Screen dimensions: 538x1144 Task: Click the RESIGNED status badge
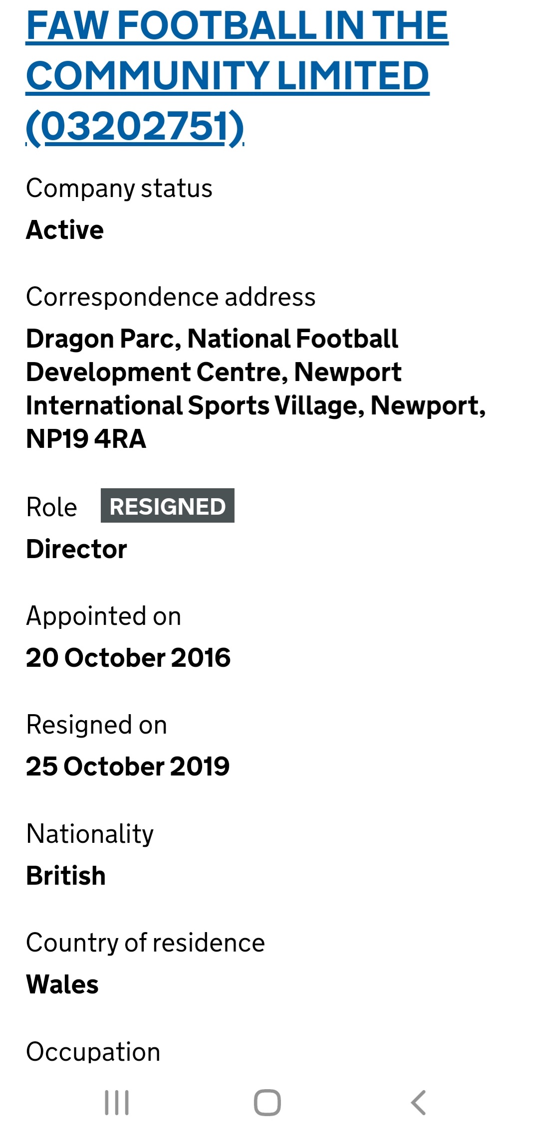(x=167, y=506)
